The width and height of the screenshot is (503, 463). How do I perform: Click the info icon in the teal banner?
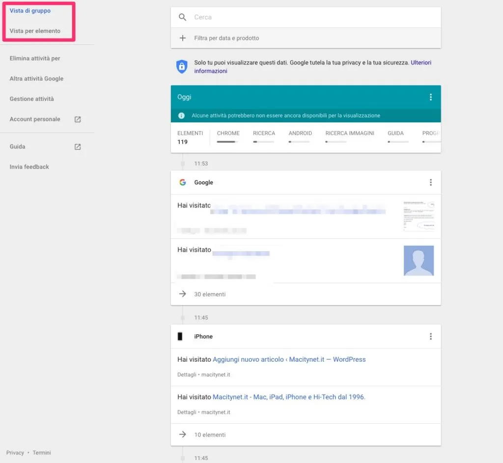181,116
